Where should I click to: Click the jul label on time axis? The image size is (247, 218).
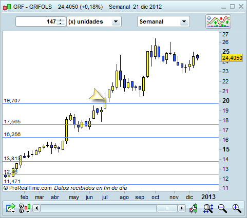click(105, 197)
